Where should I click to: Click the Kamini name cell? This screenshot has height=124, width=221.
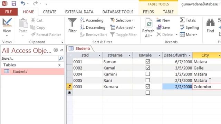coord(117,74)
